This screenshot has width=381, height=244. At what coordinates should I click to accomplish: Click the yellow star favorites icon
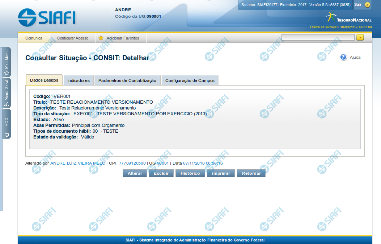click(x=101, y=38)
